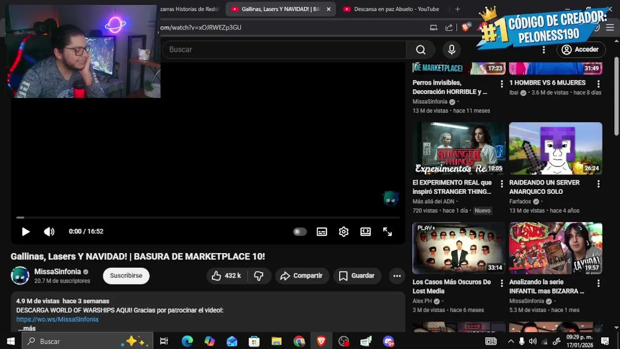Show hidden system tray icons
The height and width of the screenshot is (349, 620).
coord(511,341)
